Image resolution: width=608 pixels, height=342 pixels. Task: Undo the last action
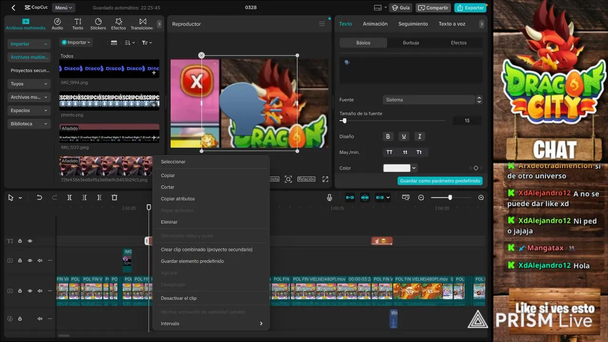tap(39, 198)
